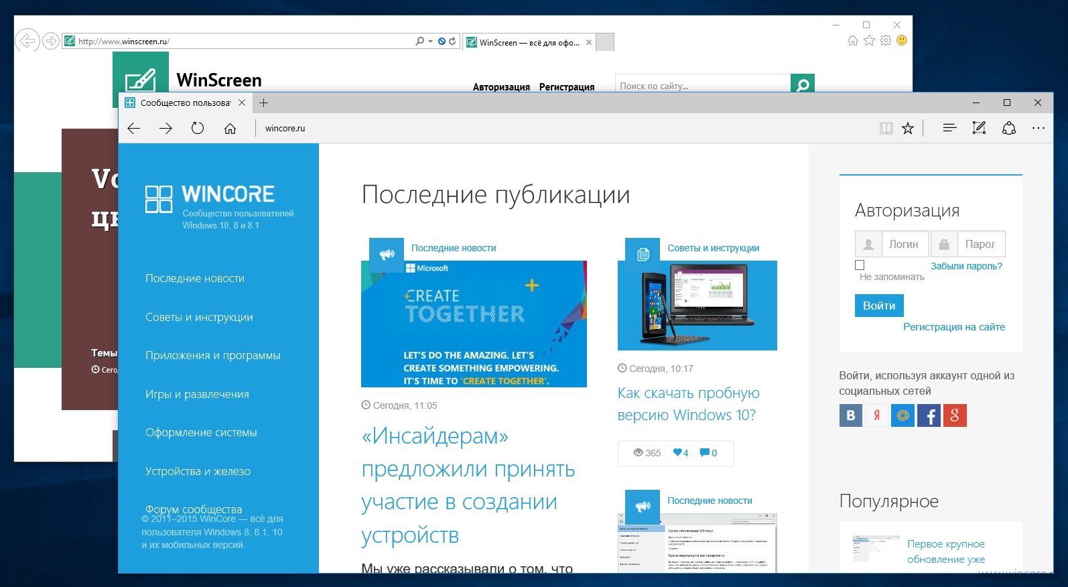Click the Советы и инструкции label above the tablet image

pos(714,248)
